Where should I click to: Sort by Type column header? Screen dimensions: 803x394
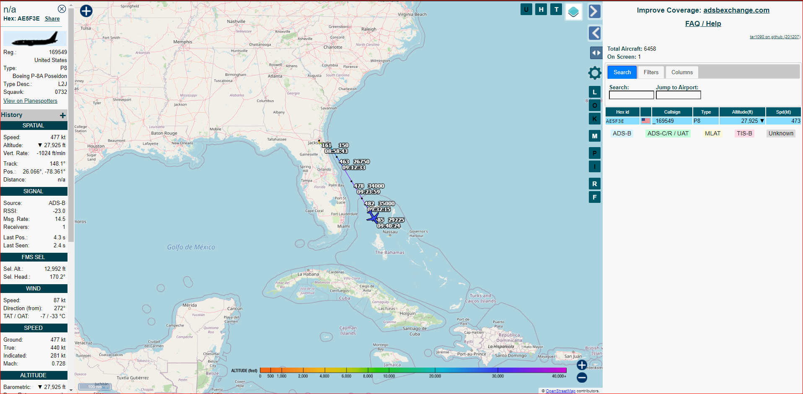(706, 112)
